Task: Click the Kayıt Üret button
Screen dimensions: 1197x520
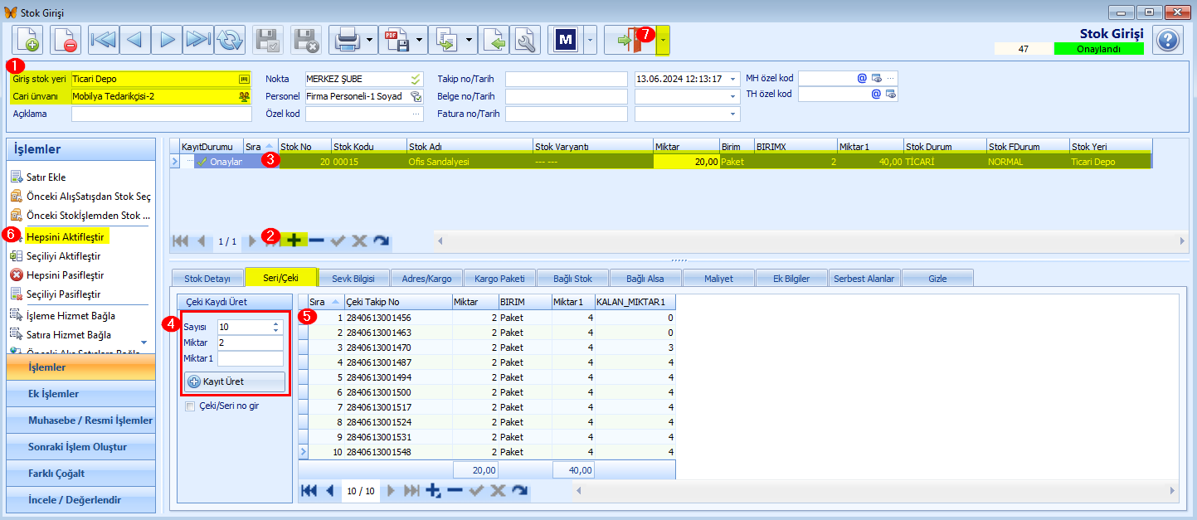Action: tap(234, 381)
